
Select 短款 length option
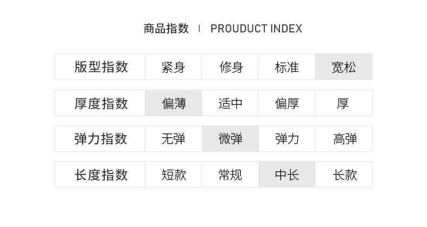174,175
